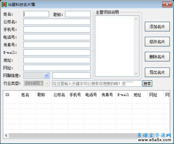Click the 网址 column header in list
This screenshot has width=174, height=144.
pos(156,95)
